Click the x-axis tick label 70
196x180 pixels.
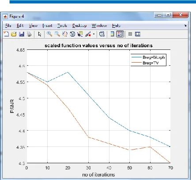(170, 168)
